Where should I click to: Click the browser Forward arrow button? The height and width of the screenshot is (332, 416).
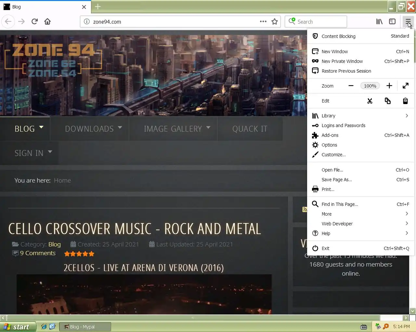(x=21, y=22)
